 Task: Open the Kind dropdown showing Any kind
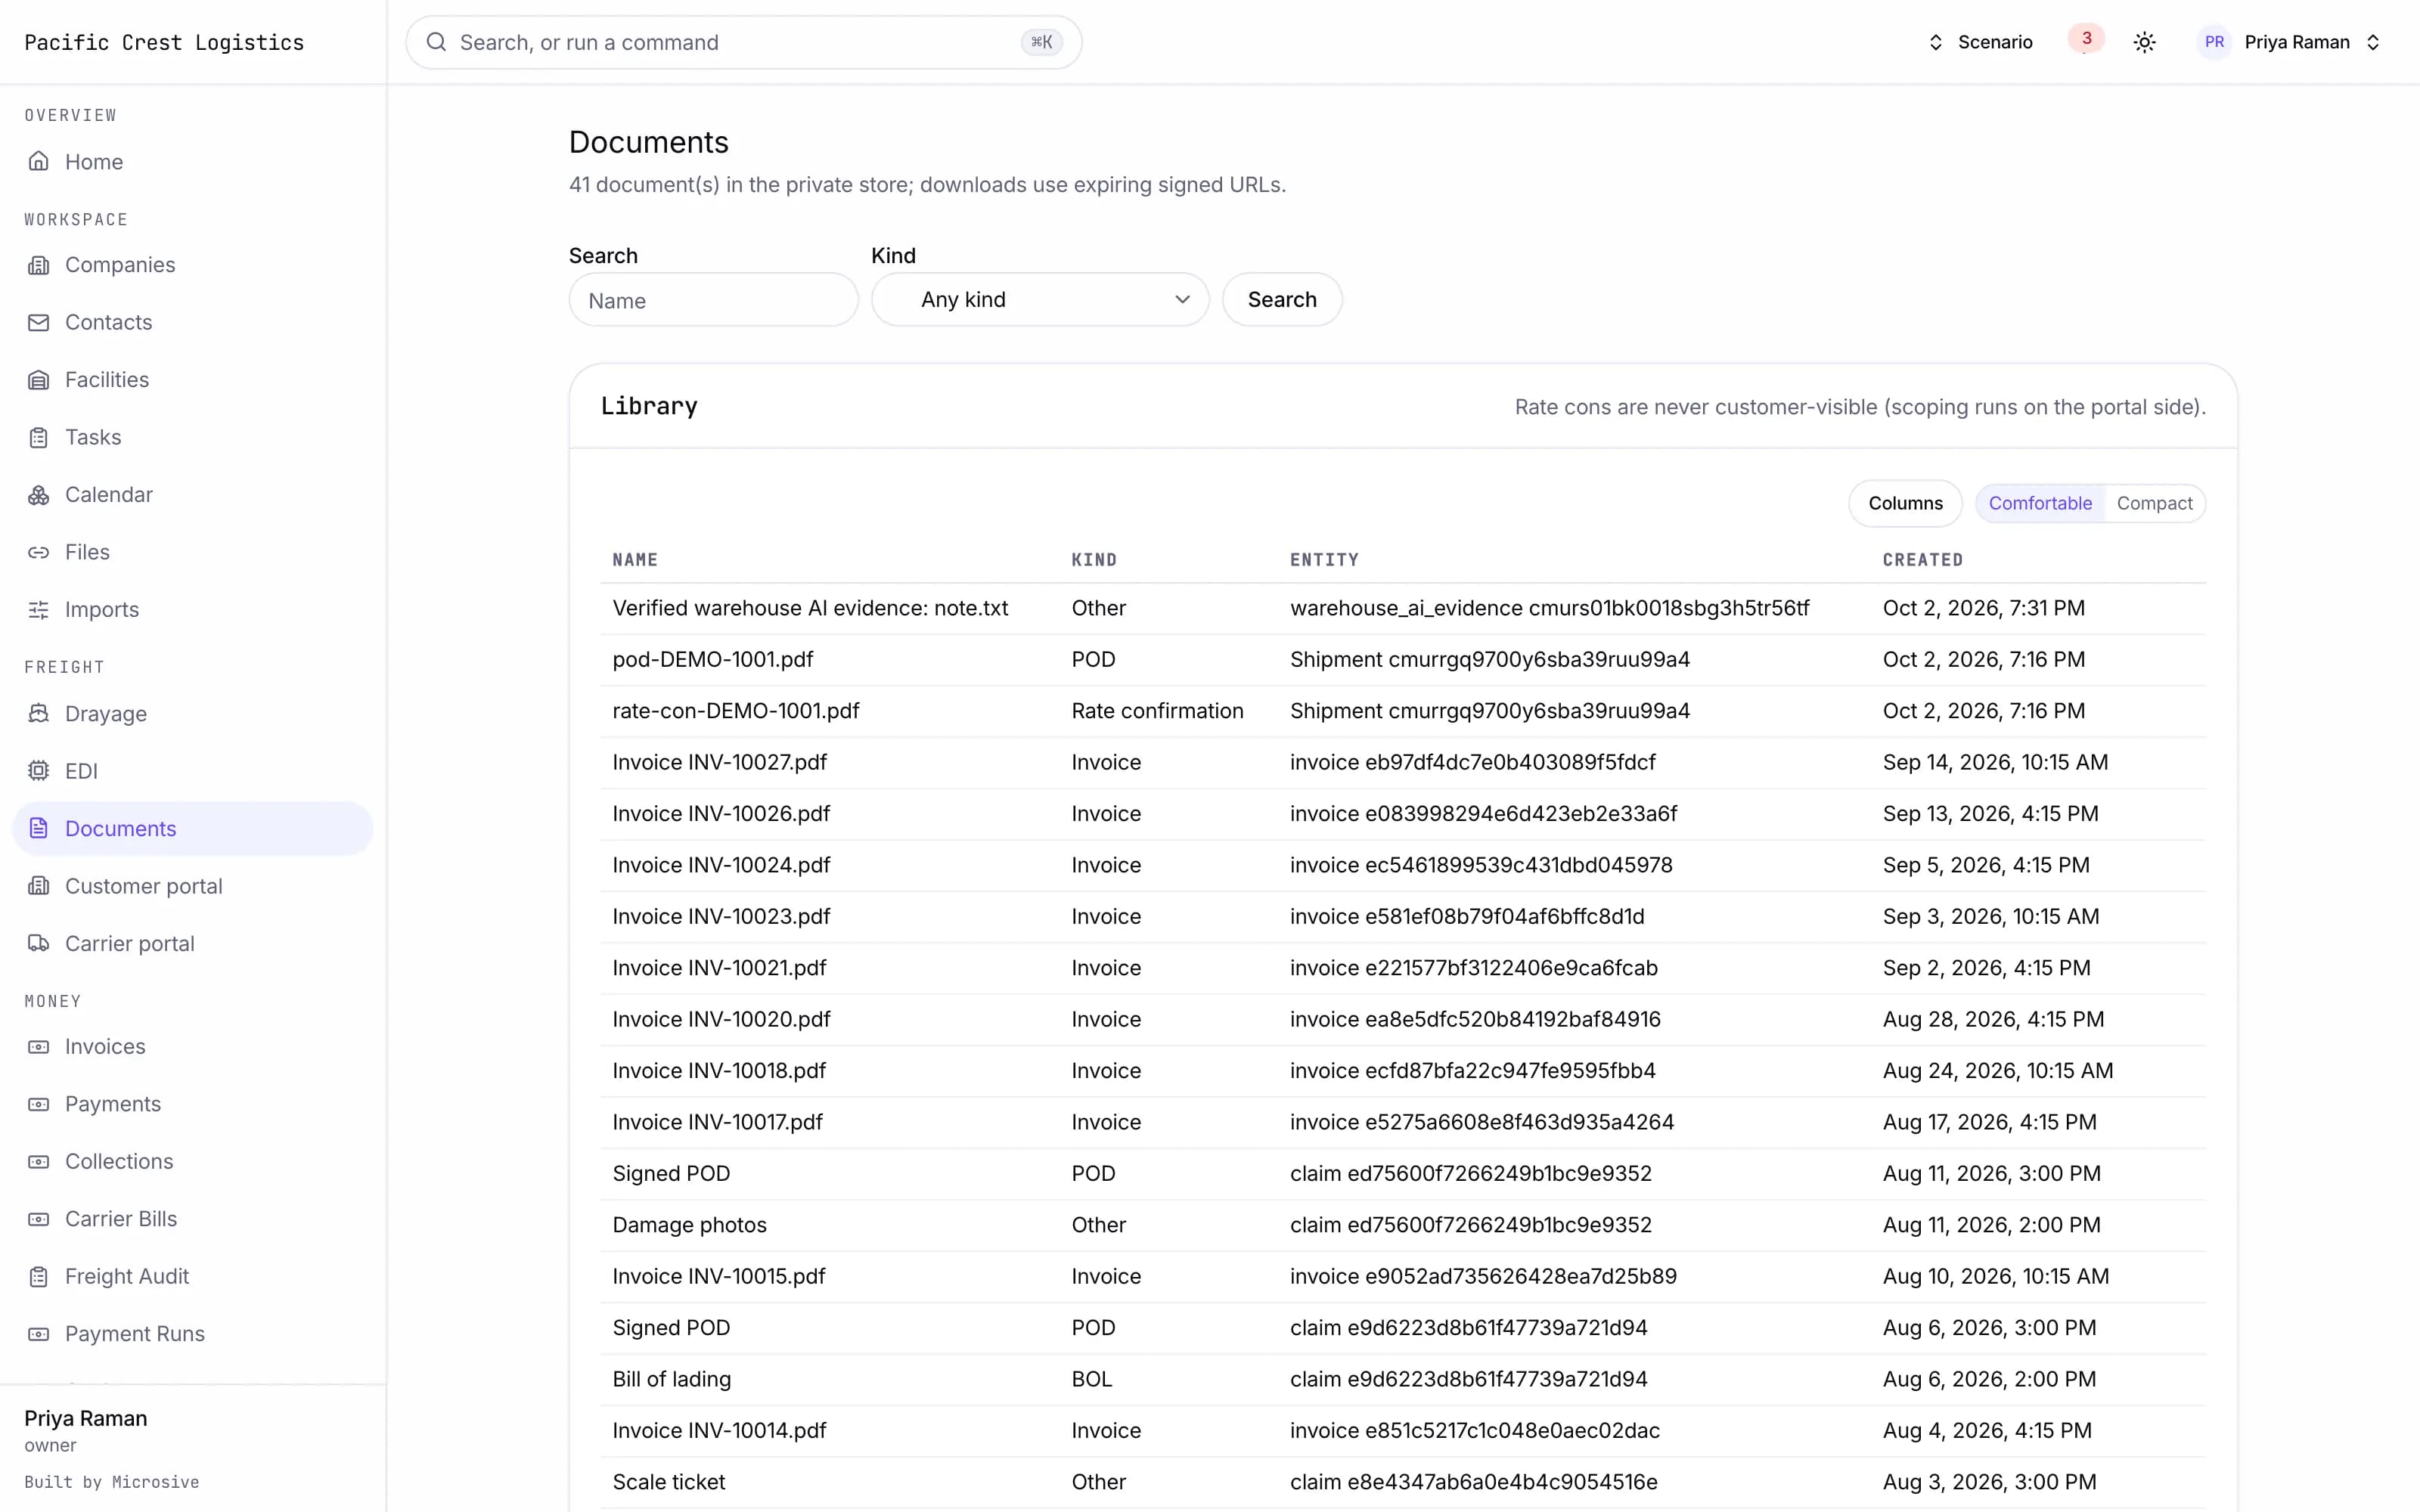point(1040,300)
